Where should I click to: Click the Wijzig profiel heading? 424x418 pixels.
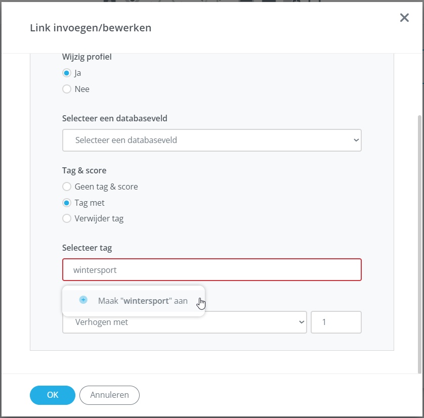(87, 57)
